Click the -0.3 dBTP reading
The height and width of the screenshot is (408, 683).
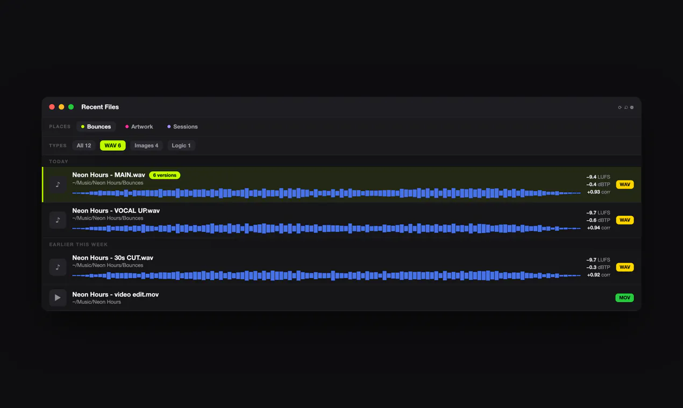coord(598,267)
